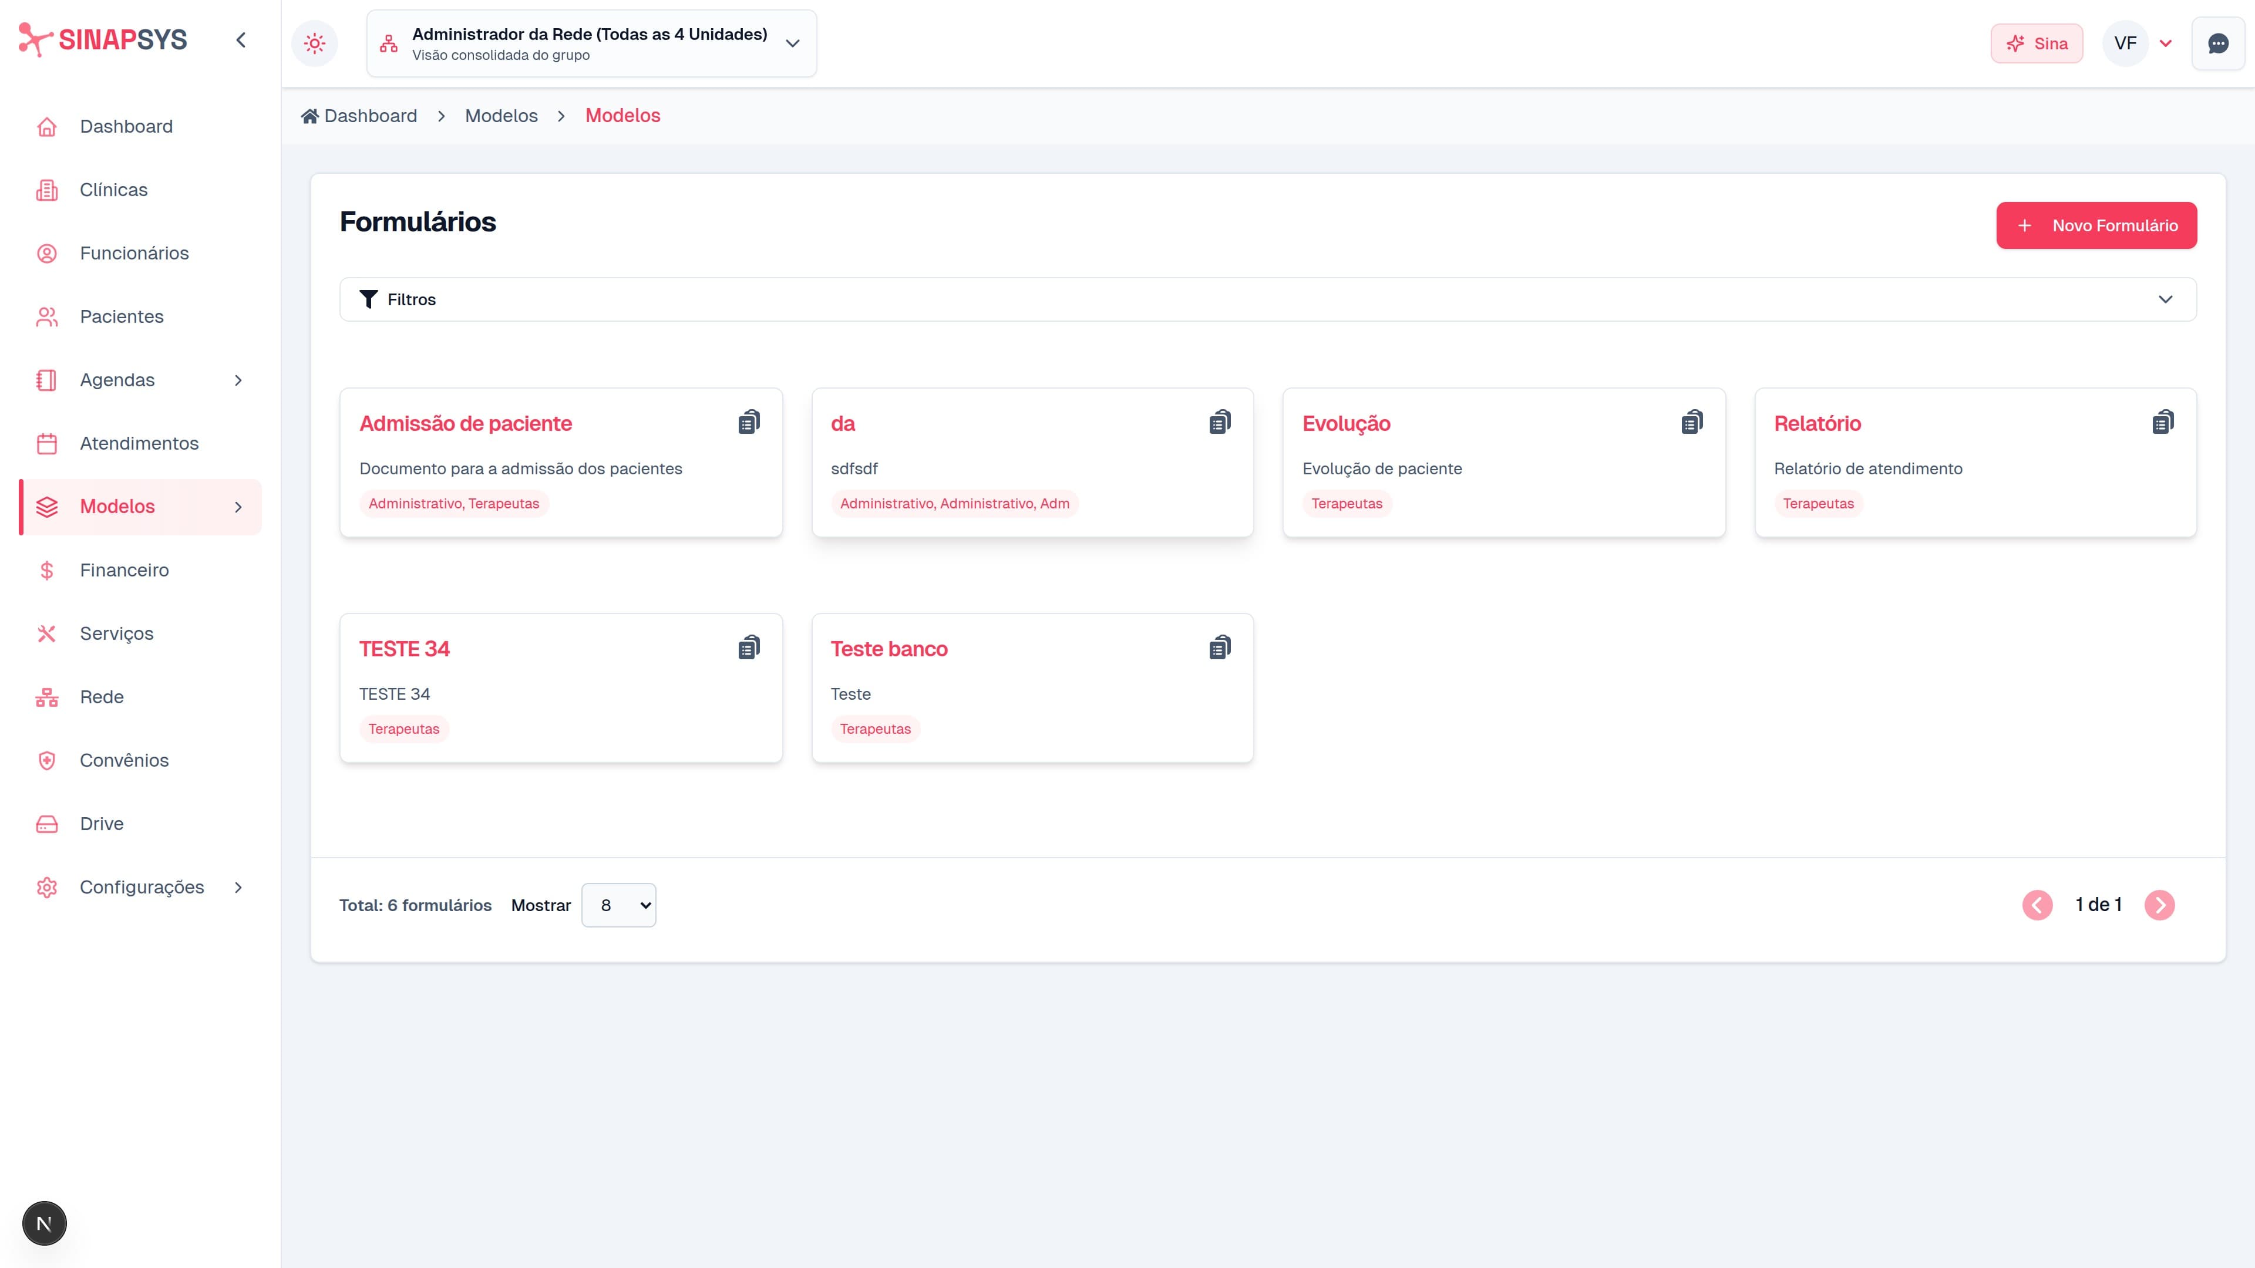Toggle the light/dark theme sun icon

314,43
